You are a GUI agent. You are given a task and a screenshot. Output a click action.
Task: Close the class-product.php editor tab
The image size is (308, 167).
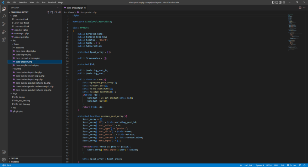click(x=85, y=8)
